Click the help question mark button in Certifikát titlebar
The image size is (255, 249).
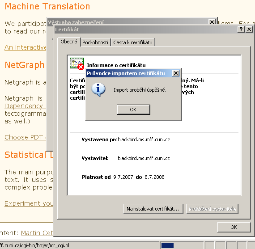(241, 30)
